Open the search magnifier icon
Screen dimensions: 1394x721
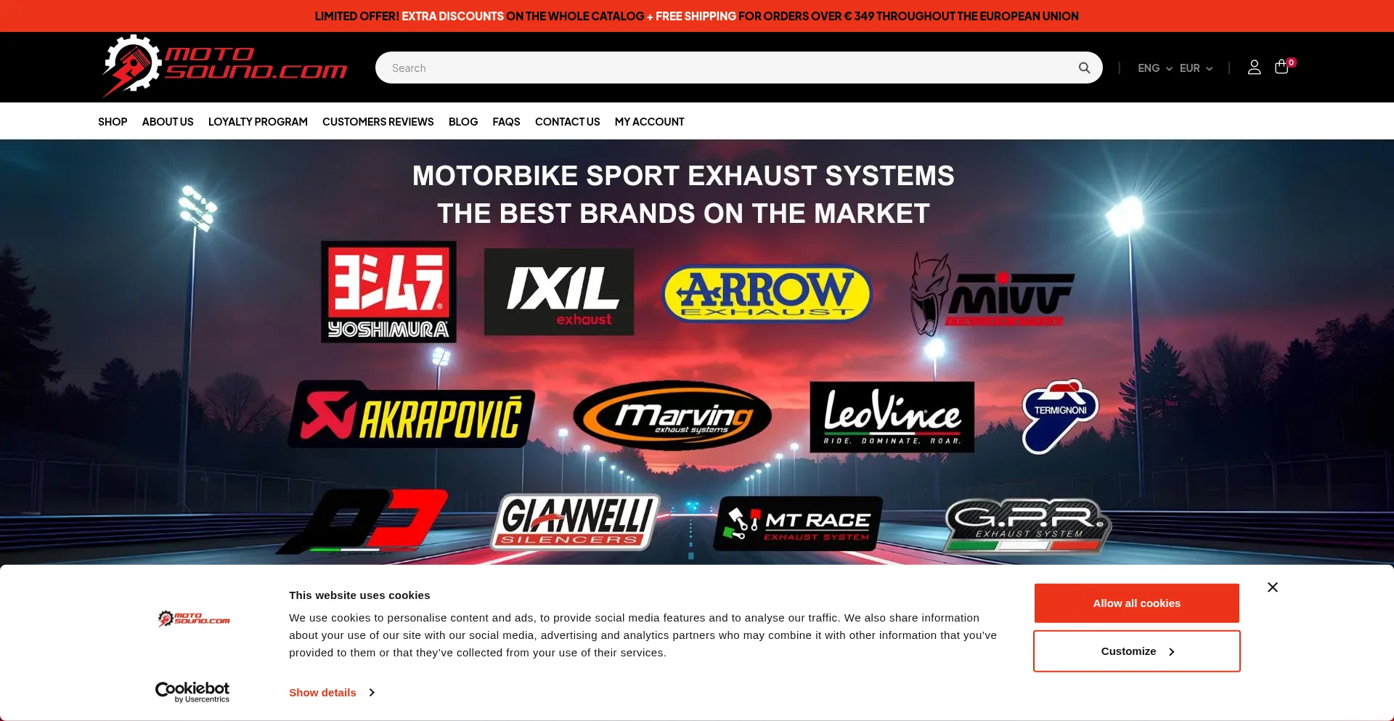click(1083, 67)
